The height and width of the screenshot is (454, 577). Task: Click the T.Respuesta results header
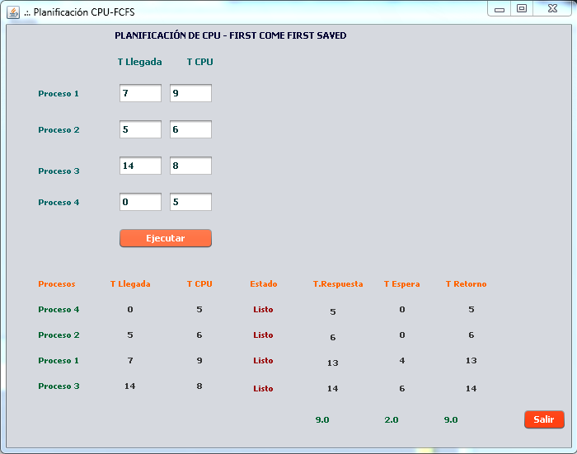tap(338, 284)
